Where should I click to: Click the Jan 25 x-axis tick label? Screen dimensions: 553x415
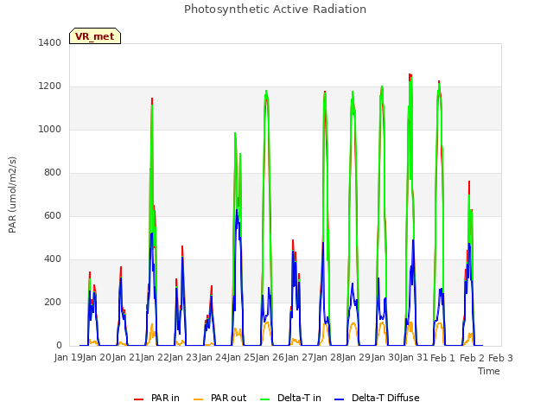pyautogui.click(x=241, y=358)
